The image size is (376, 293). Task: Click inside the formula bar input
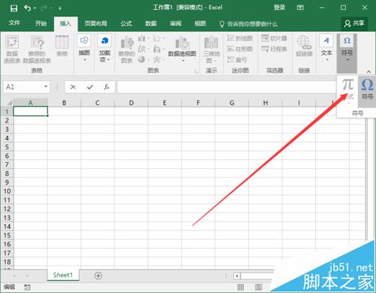click(226, 87)
